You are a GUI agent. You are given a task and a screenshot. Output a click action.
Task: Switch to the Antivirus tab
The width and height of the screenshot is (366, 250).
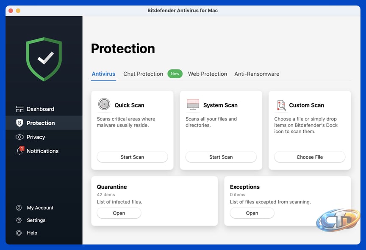point(103,74)
